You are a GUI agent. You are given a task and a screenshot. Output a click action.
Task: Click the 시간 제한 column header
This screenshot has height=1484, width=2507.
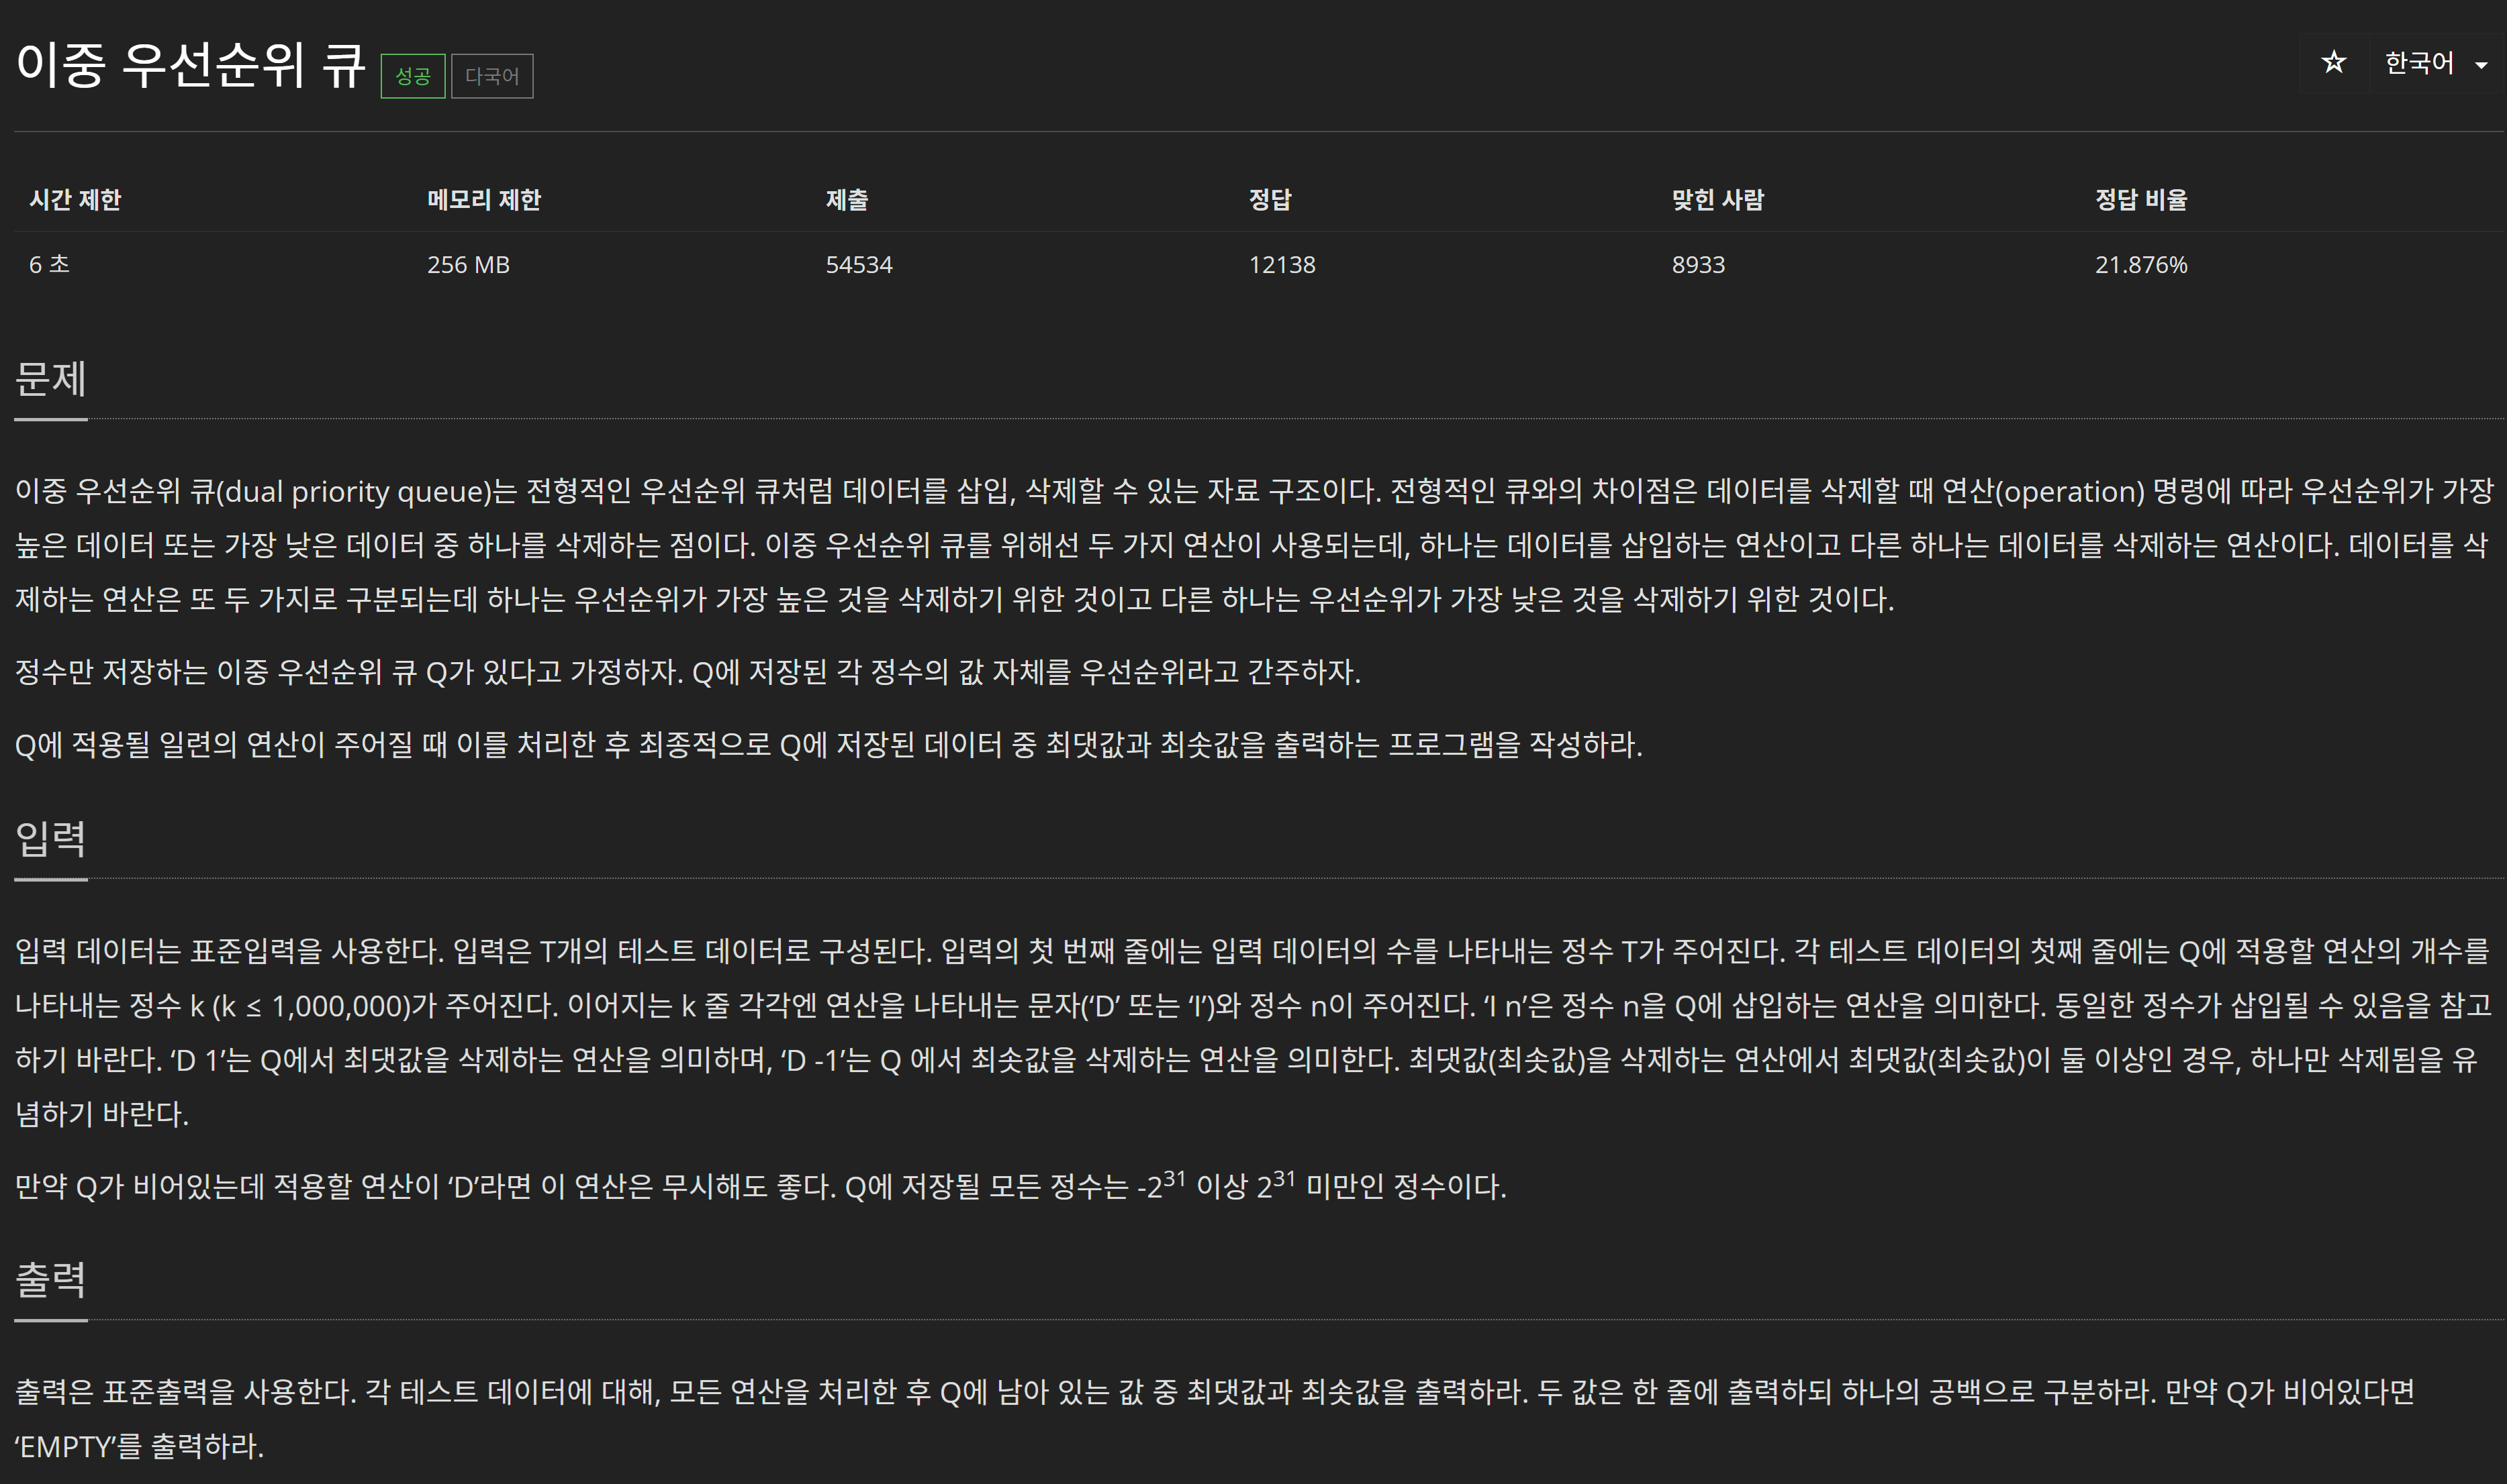75,200
